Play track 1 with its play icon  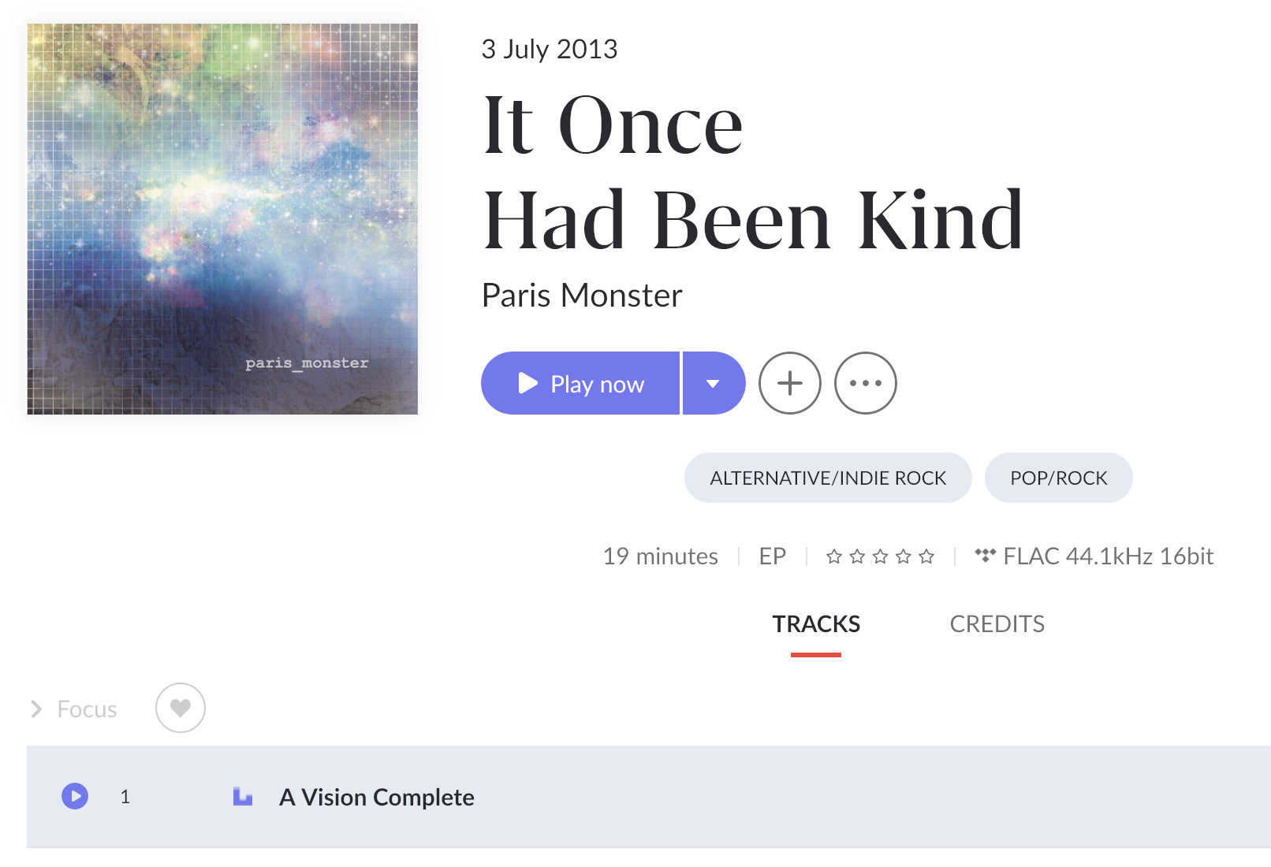coord(75,796)
